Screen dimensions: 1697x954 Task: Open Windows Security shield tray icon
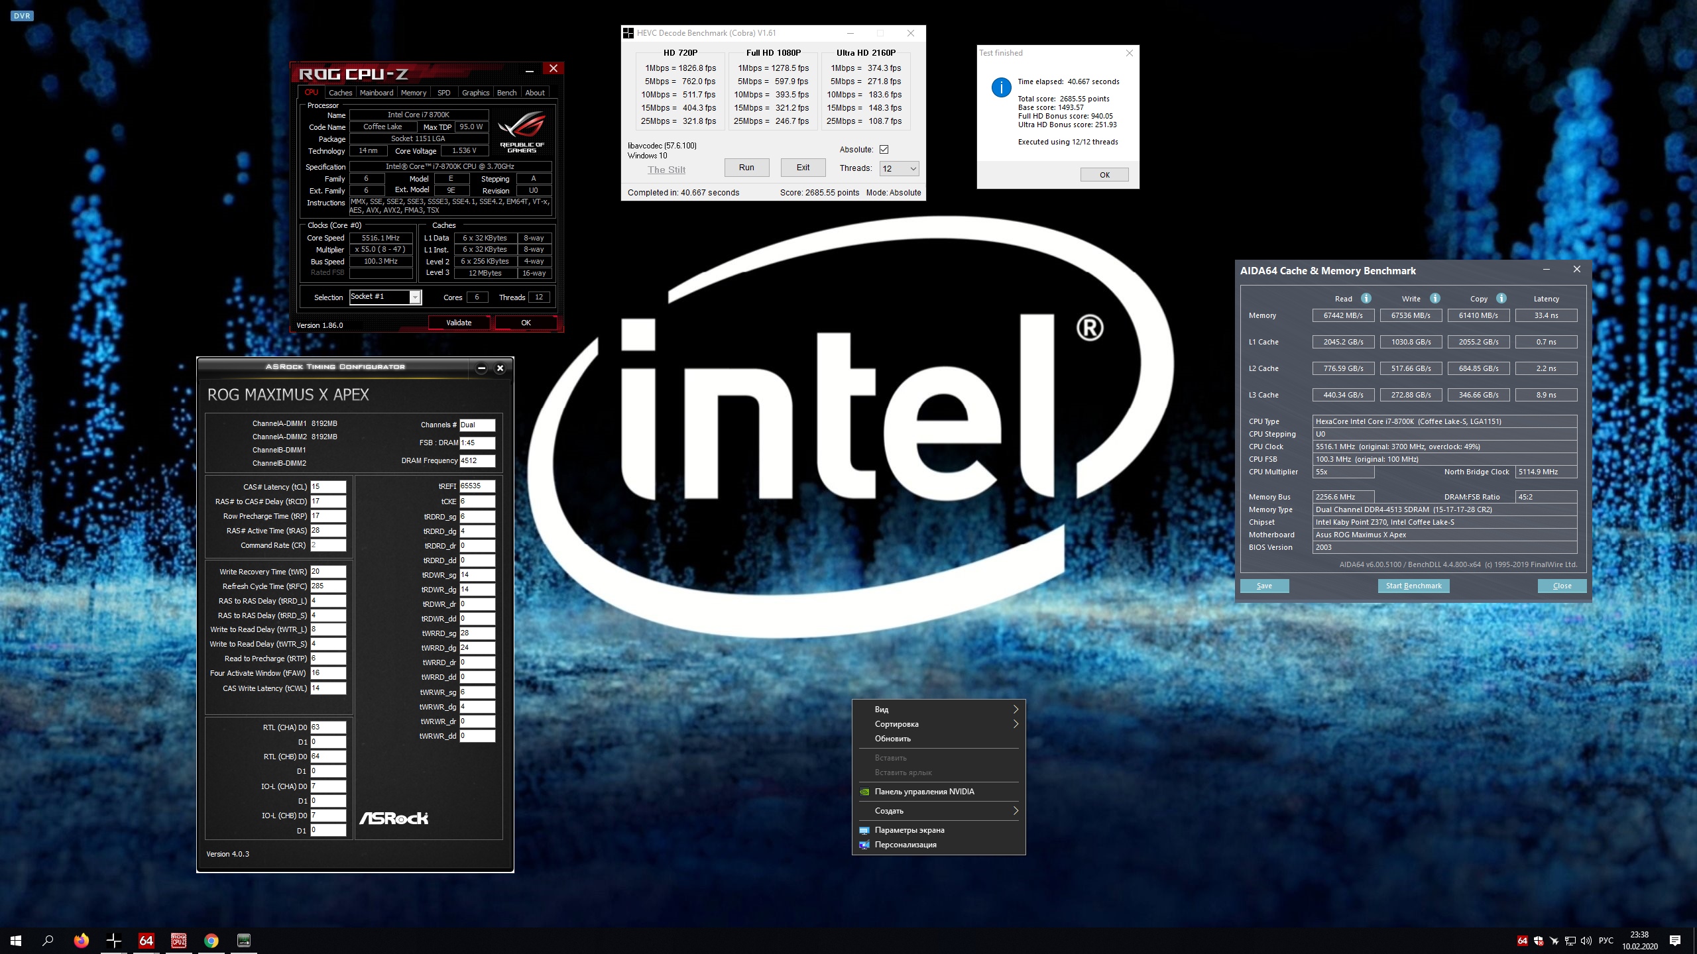(x=1538, y=941)
